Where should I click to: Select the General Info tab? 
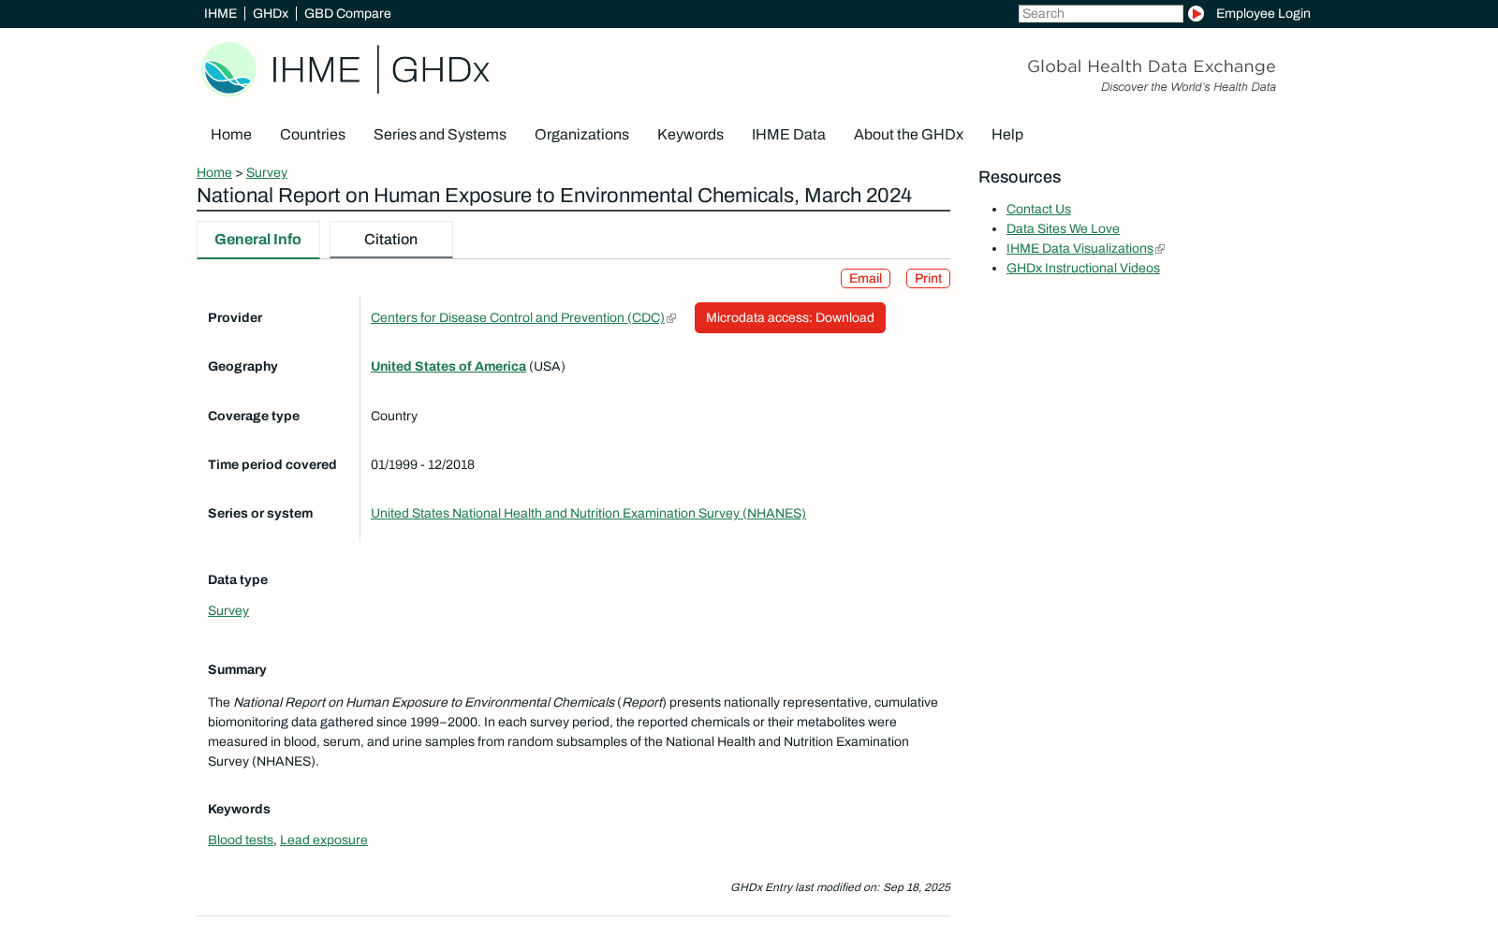click(258, 240)
